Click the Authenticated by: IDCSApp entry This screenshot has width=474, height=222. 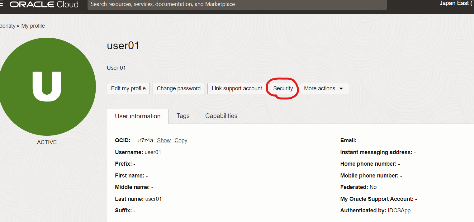coord(375,210)
